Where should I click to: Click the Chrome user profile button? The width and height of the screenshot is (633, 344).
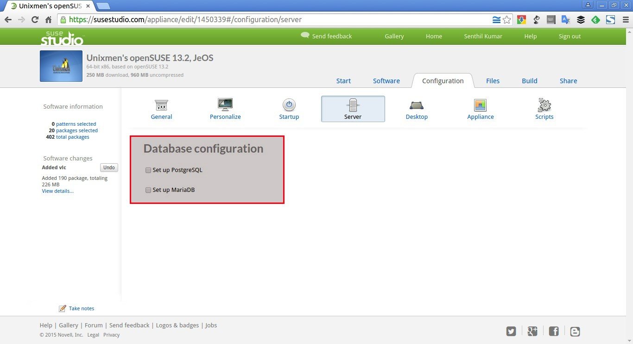click(x=589, y=5)
